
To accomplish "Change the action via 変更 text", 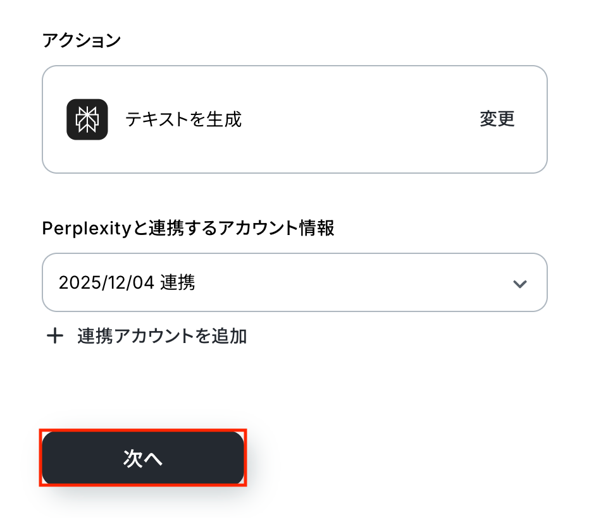I will (497, 119).
